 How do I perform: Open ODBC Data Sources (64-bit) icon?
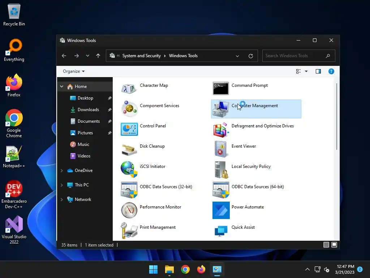coord(221,190)
